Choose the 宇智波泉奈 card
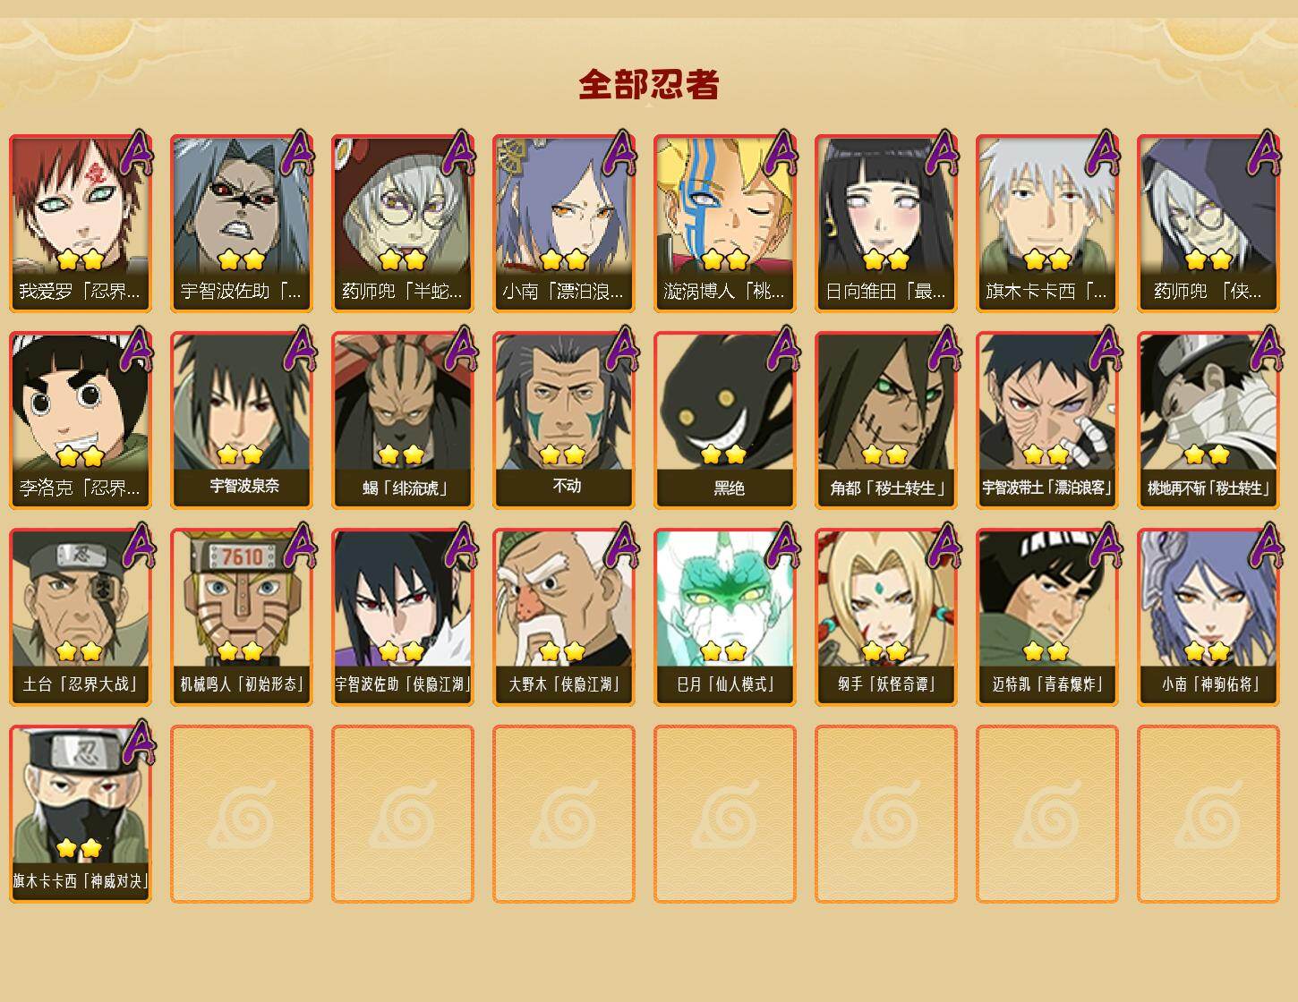The image size is (1298, 1002). tap(241, 420)
